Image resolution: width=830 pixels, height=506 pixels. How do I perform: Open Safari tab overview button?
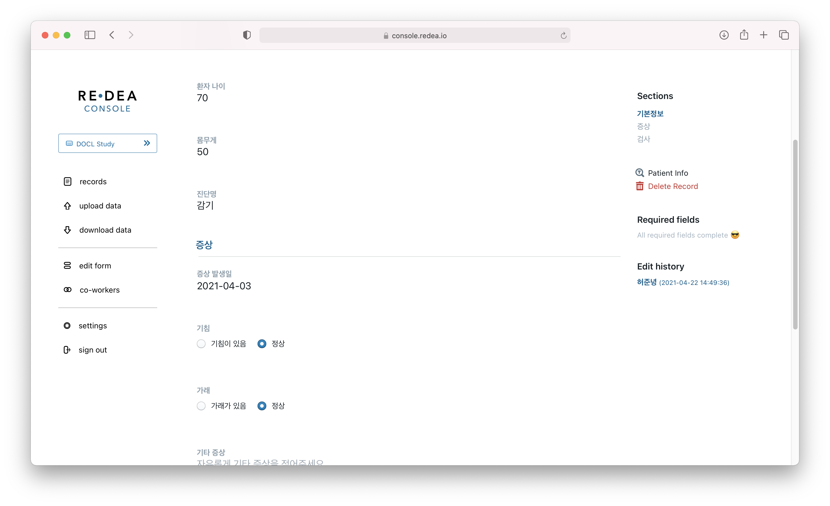[784, 35]
